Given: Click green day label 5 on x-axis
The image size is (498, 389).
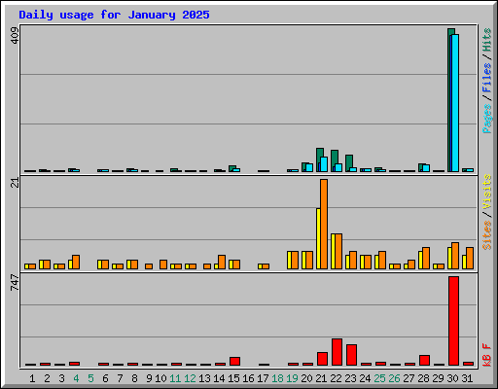Looking at the screenshot, I should click(x=90, y=378).
